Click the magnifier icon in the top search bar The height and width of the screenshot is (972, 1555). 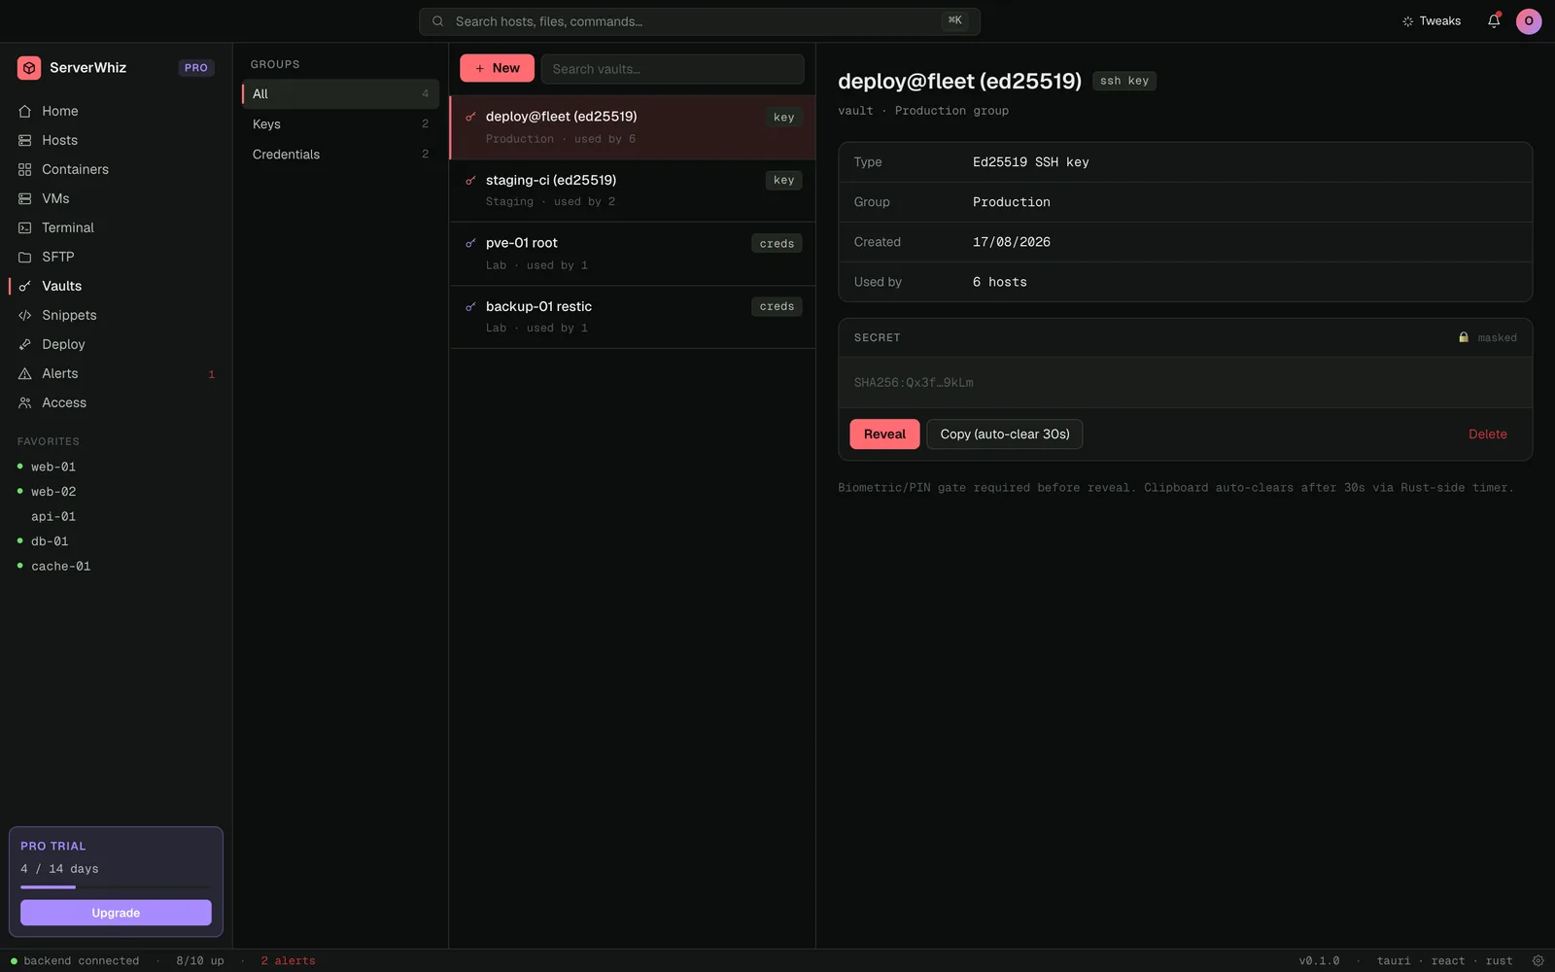point(438,21)
